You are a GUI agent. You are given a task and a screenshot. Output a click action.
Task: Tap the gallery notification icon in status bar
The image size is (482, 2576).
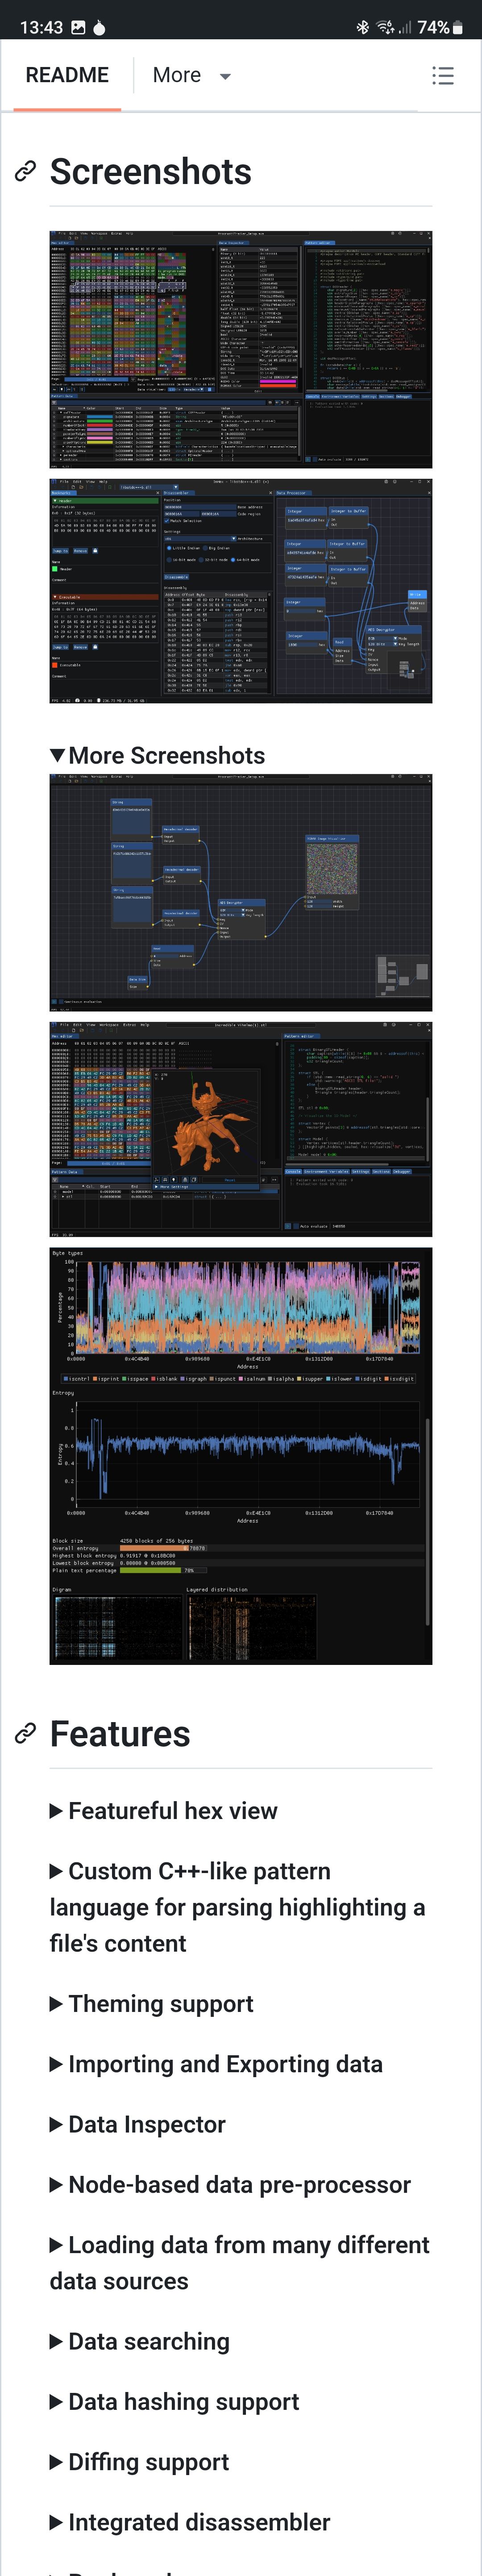tap(78, 27)
